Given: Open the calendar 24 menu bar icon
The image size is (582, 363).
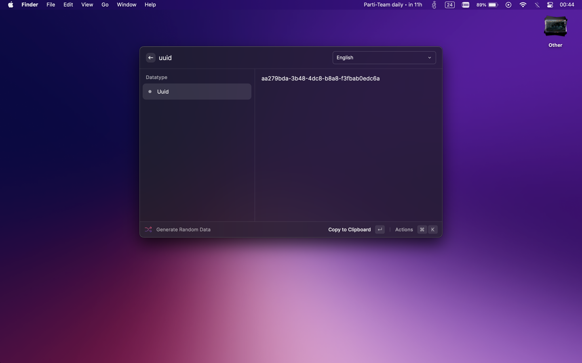Looking at the screenshot, I should (x=449, y=5).
